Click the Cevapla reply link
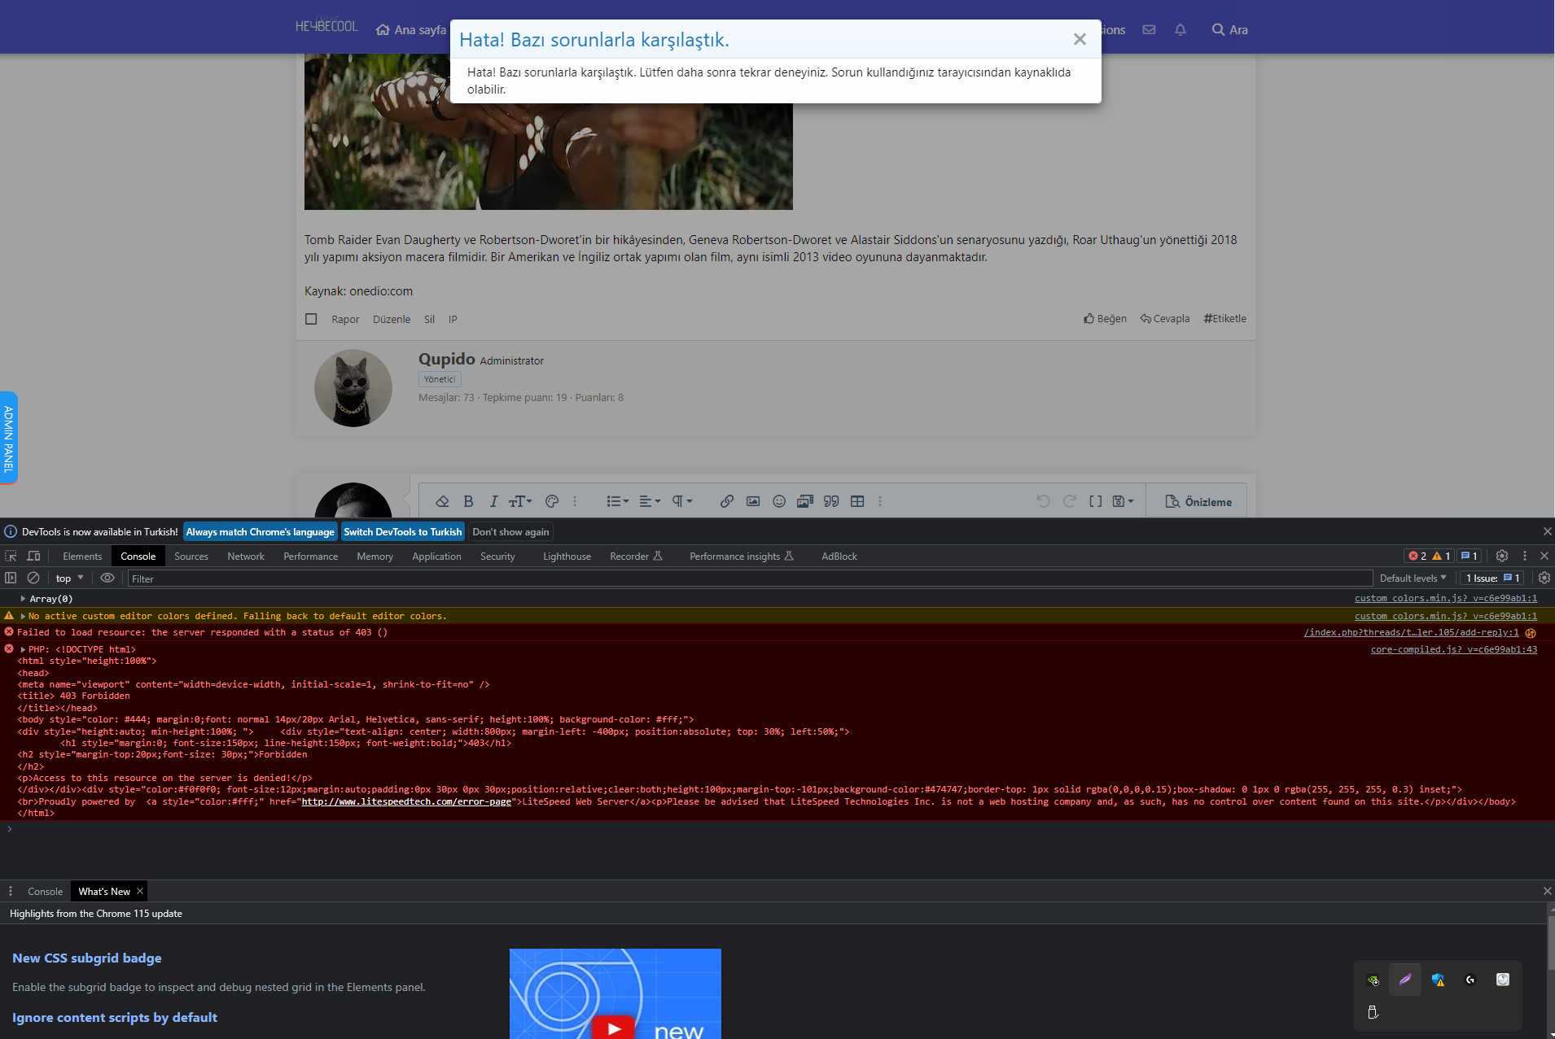The width and height of the screenshot is (1555, 1039). click(1165, 318)
